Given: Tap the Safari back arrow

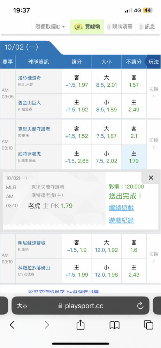Looking at the screenshot, I should pos(12,325).
